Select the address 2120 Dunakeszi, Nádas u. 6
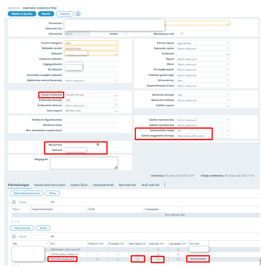Viewport: 261px width, 266px height. (x=64, y=254)
